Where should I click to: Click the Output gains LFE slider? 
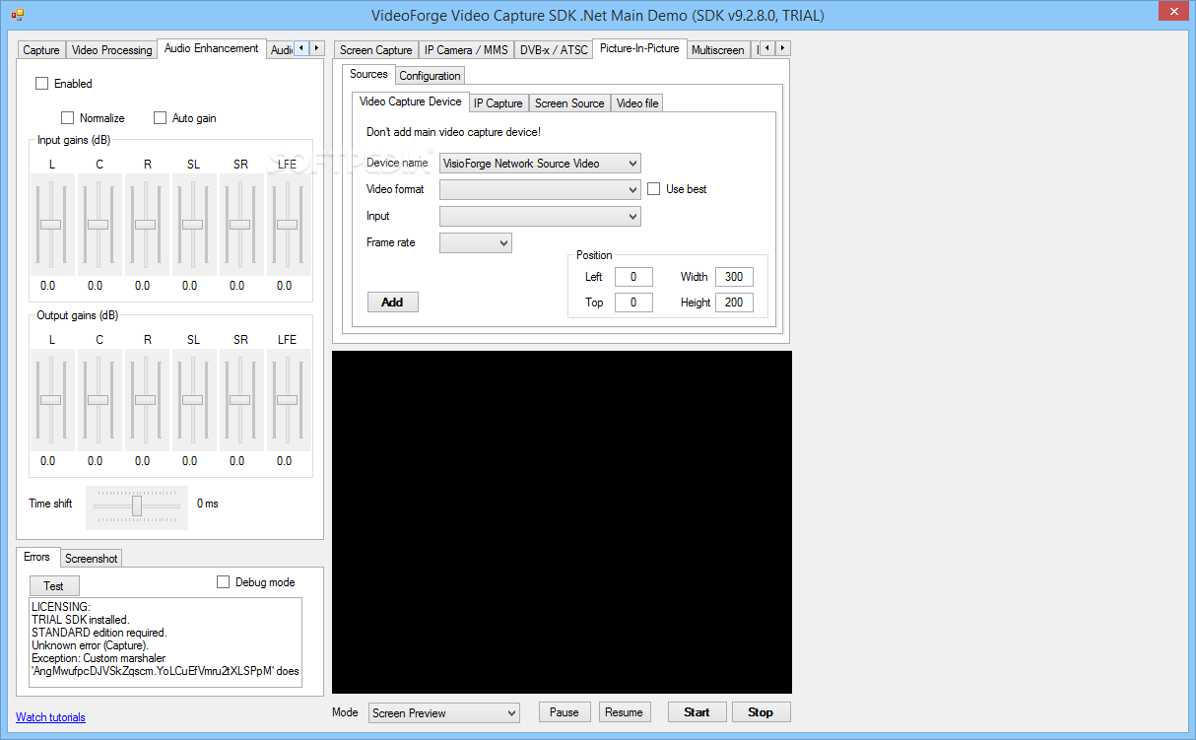pyautogui.click(x=287, y=400)
